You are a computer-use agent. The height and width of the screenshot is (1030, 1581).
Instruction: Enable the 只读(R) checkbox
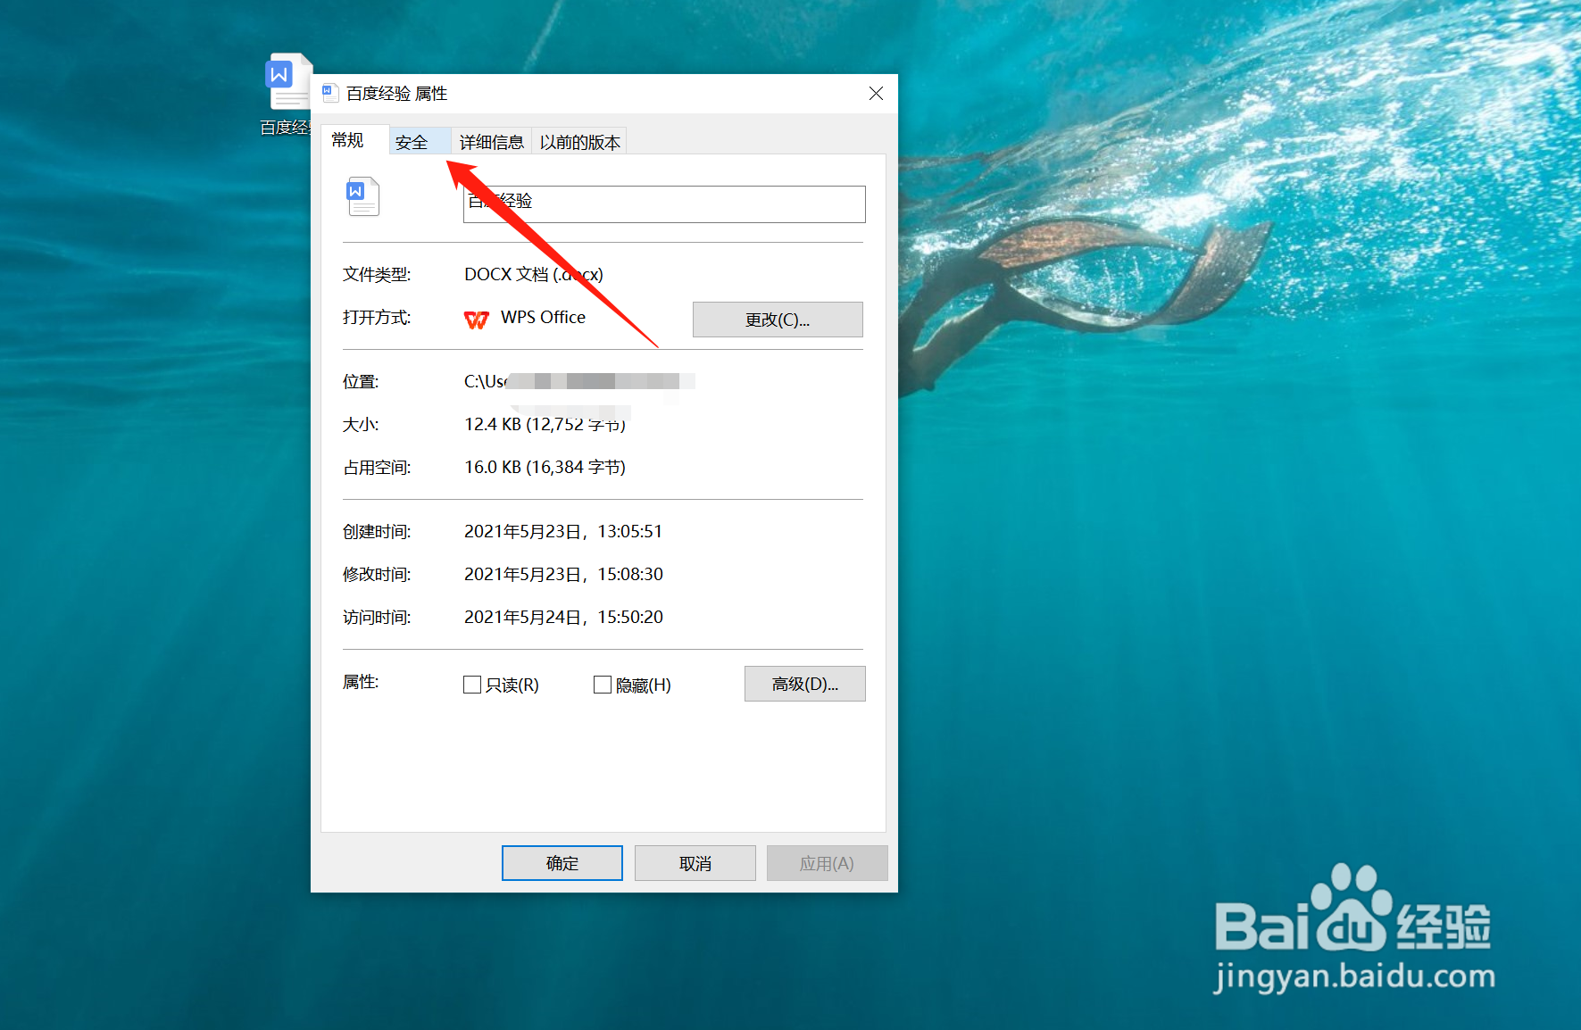coord(472,685)
